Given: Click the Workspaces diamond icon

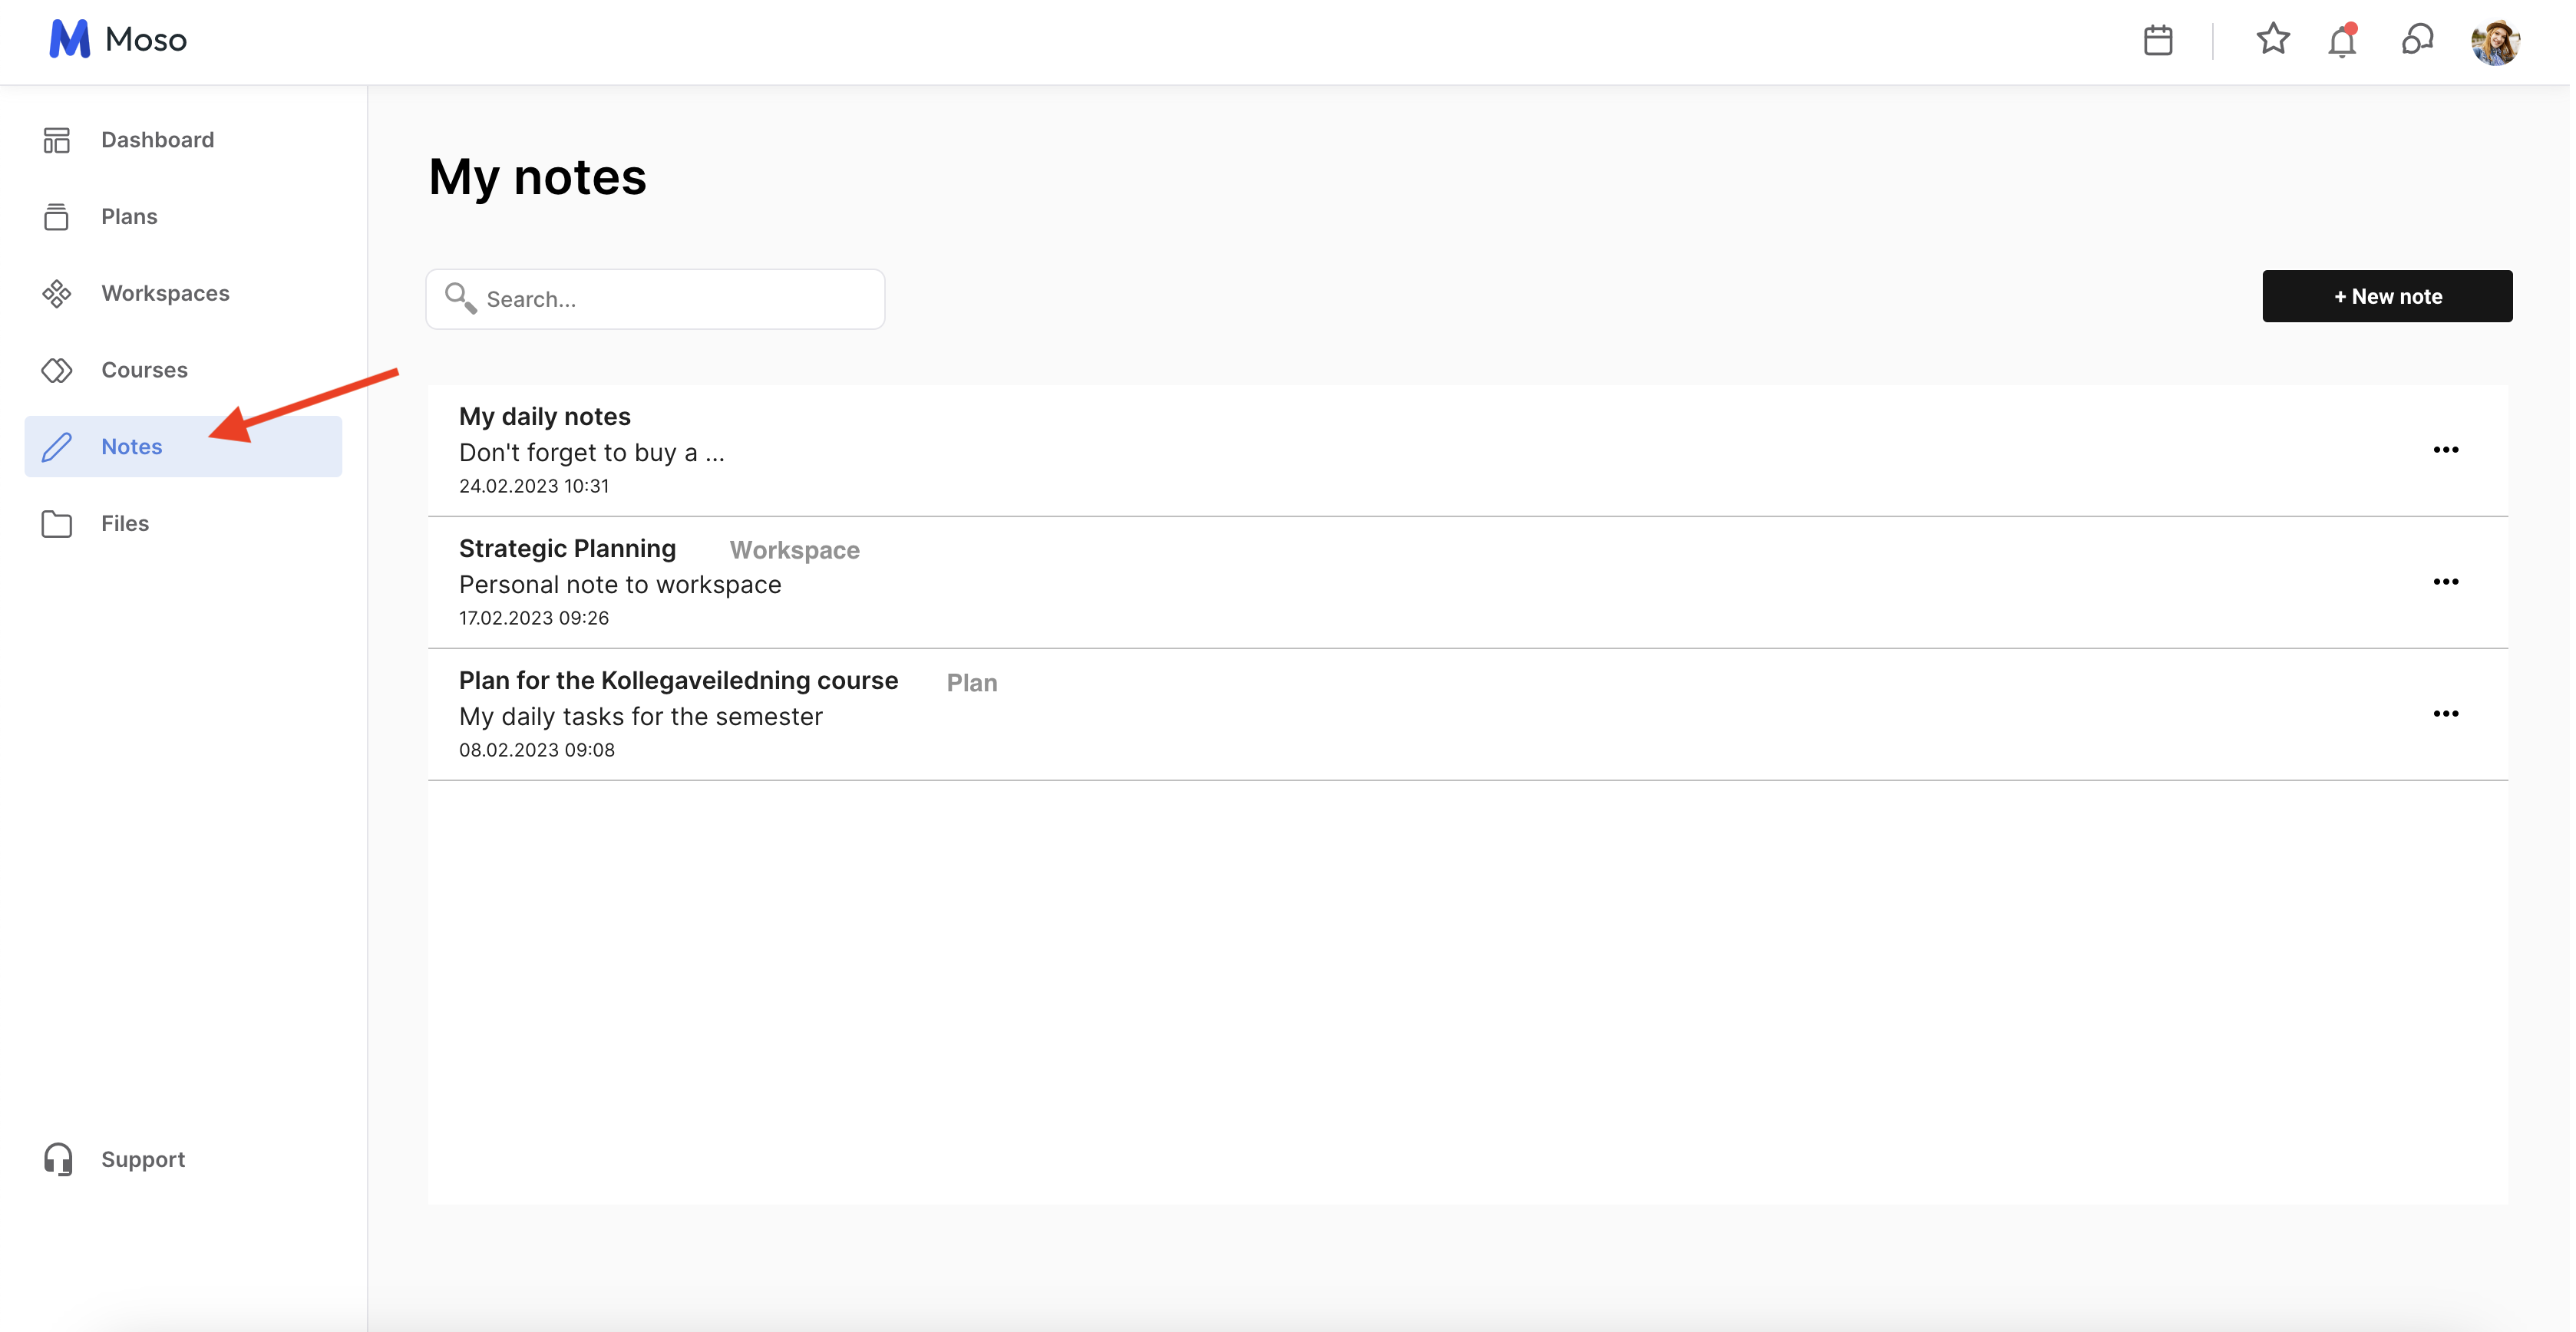Looking at the screenshot, I should 57,294.
